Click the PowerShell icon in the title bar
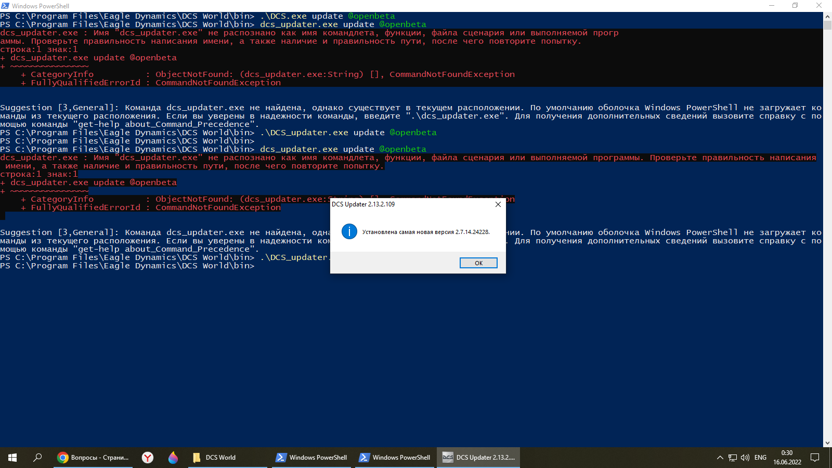Image resolution: width=832 pixels, height=468 pixels. pos(5,6)
